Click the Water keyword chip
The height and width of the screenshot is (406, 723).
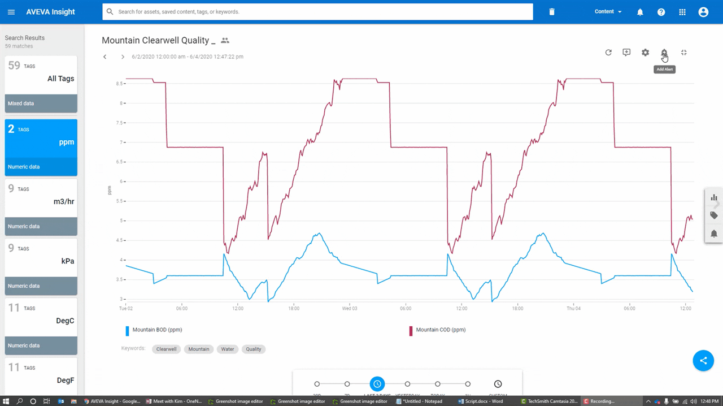[228, 349]
